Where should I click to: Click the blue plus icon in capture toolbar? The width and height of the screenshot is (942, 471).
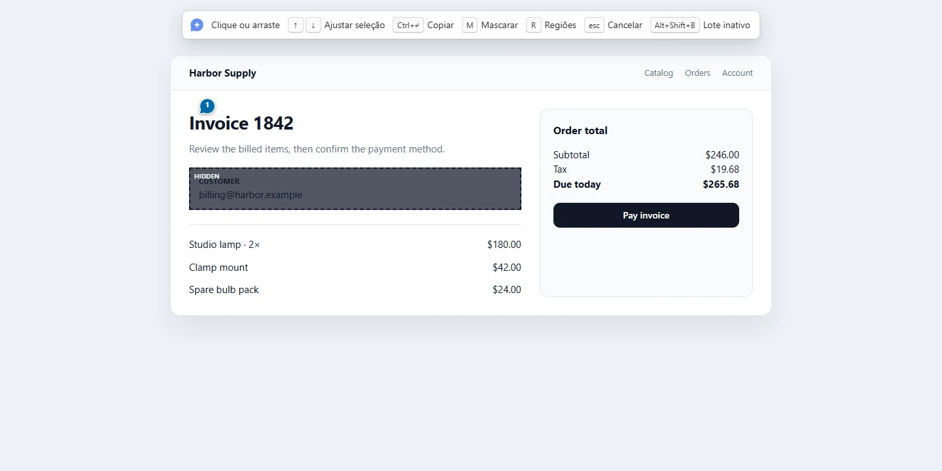(x=197, y=25)
